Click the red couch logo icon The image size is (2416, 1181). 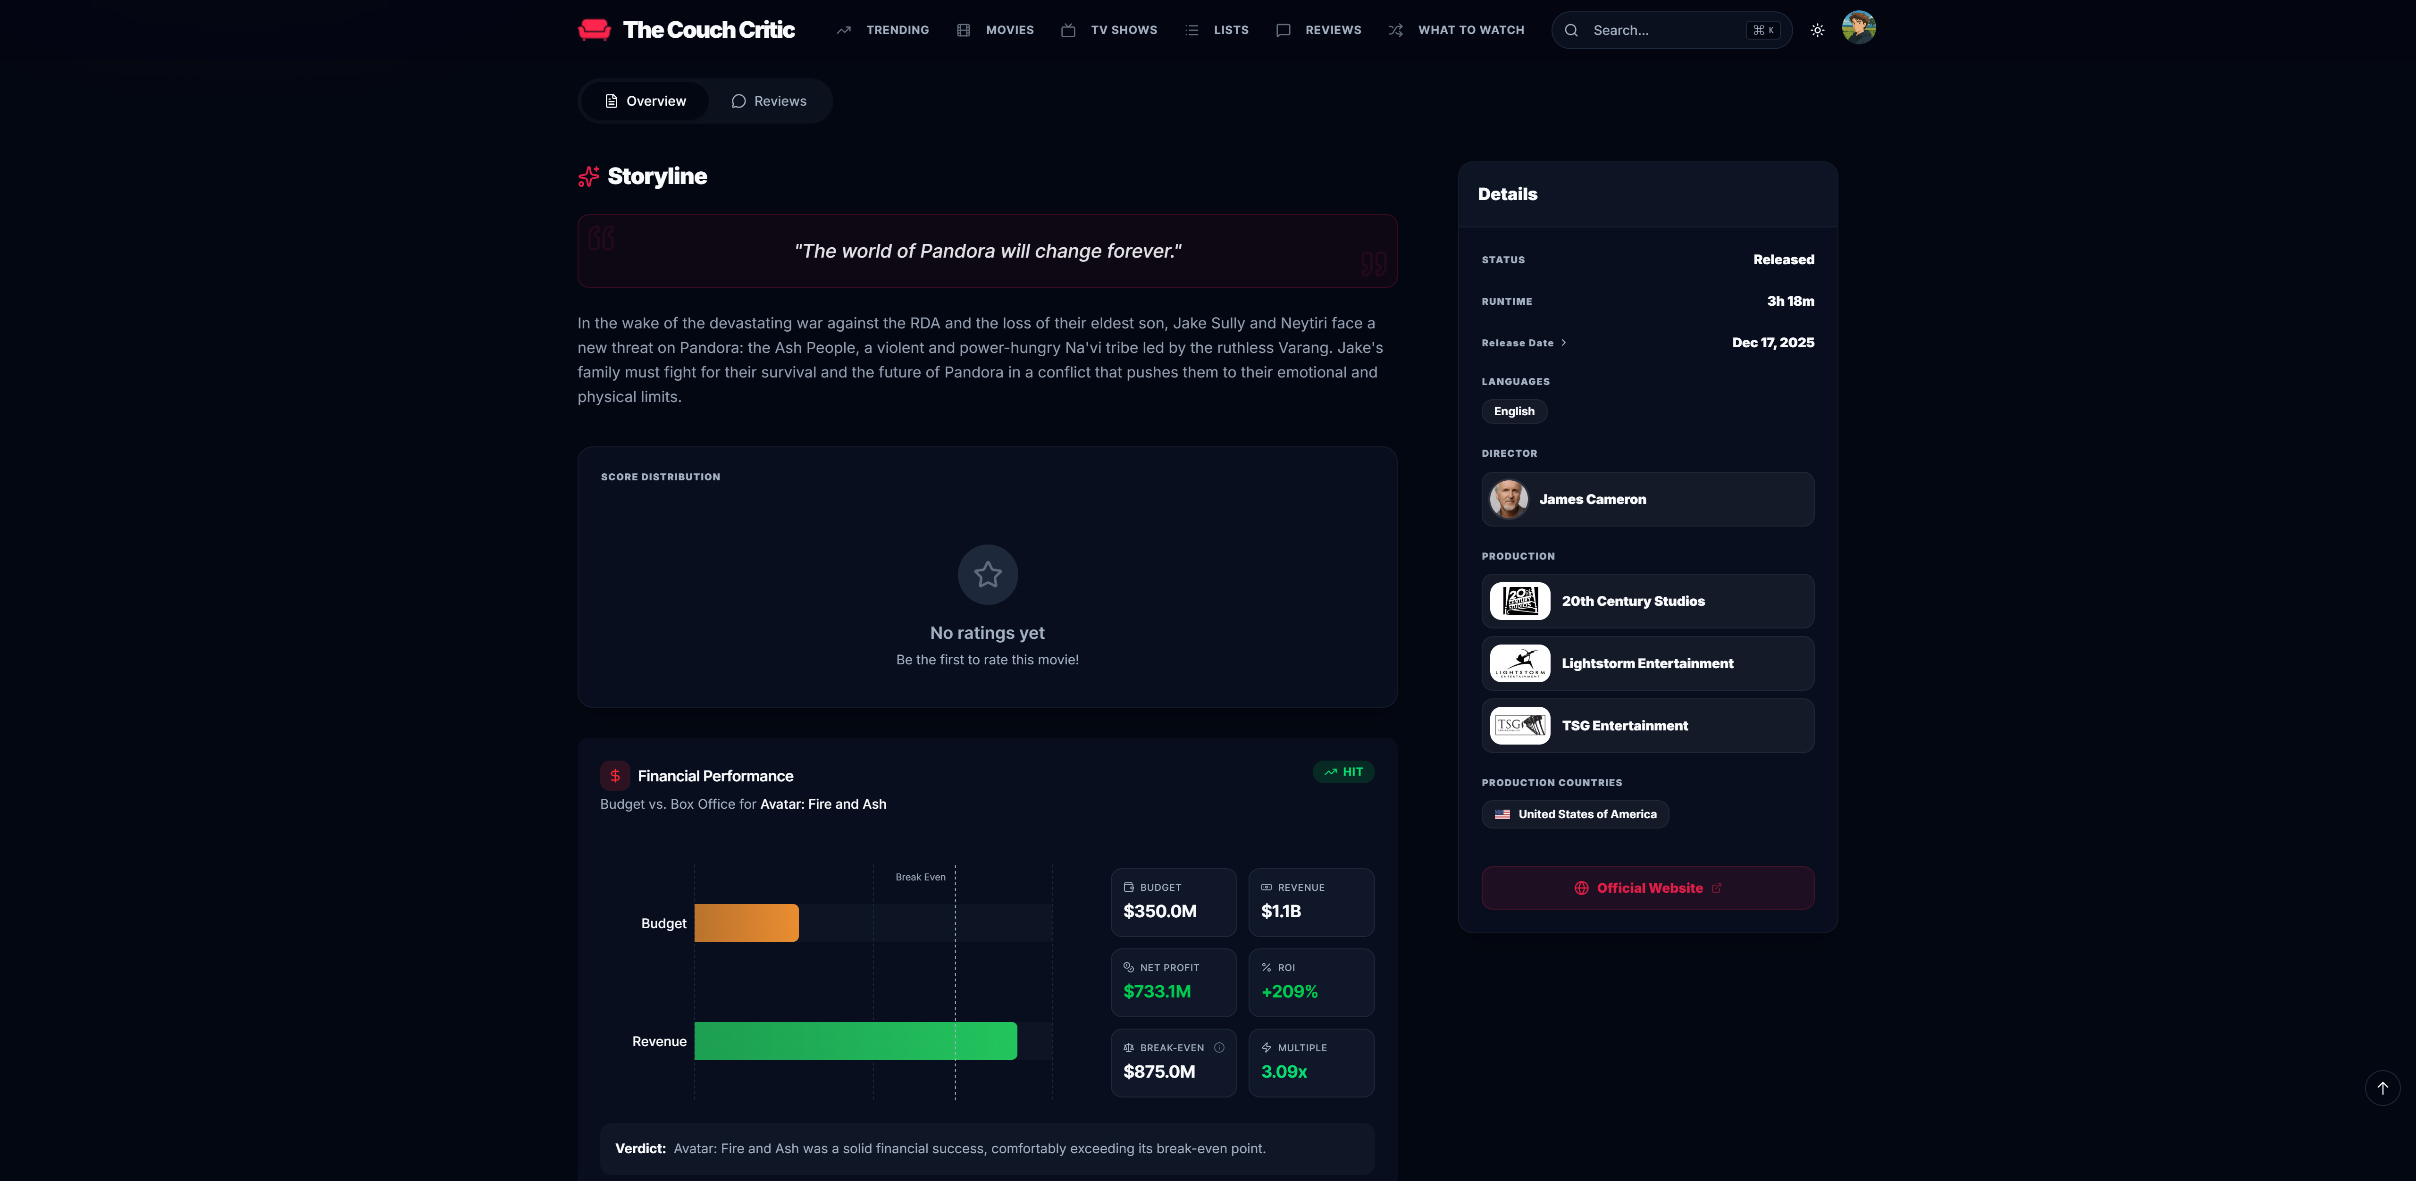pyautogui.click(x=594, y=30)
